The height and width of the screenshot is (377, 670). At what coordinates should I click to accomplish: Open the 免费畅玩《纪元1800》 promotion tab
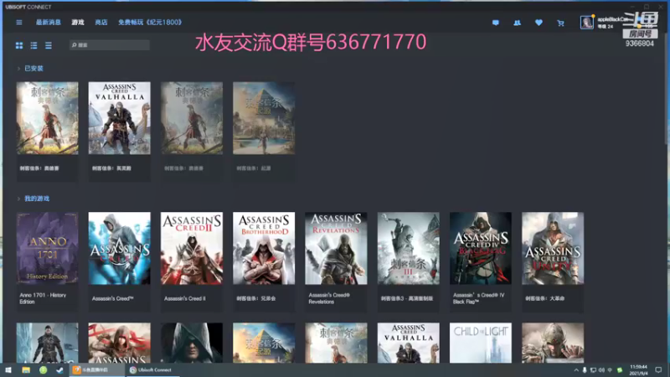click(x=150, y=23)
